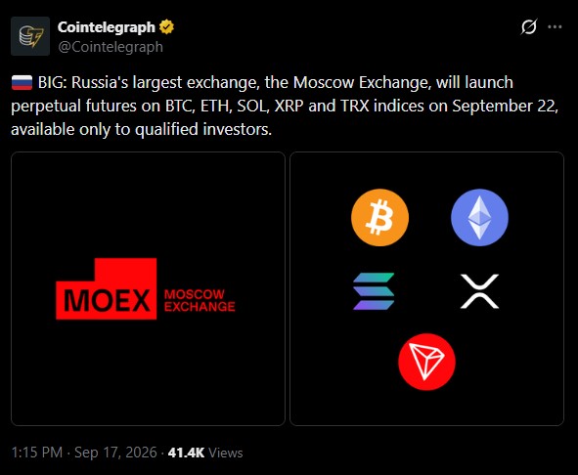
Task: Click the red MOEX logo block
Action: [x=107, y=288]
